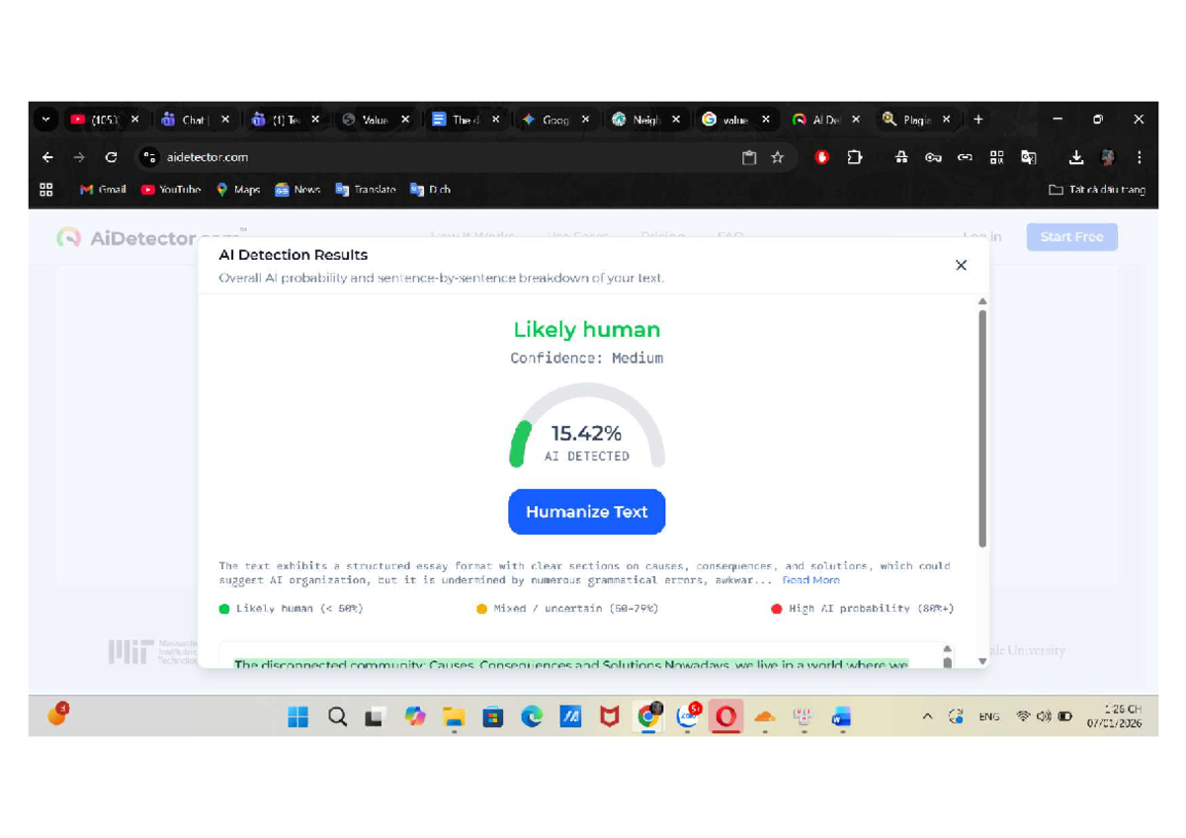
Task: Click the Humanize Text button
Action: click(586, 512)
